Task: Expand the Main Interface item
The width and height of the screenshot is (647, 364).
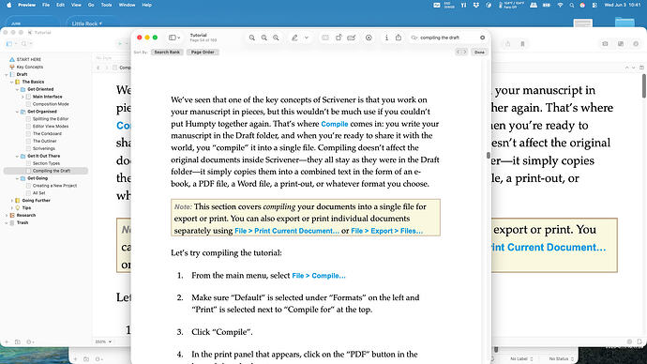Action: [23, 97]
